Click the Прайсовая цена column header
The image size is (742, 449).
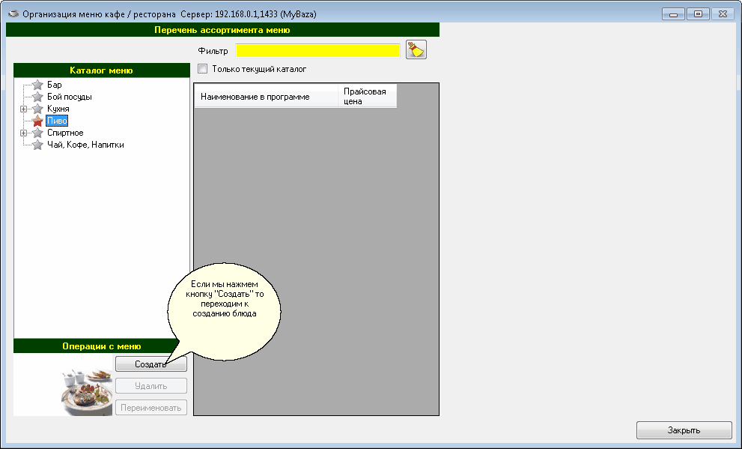(x=366, y=96)
